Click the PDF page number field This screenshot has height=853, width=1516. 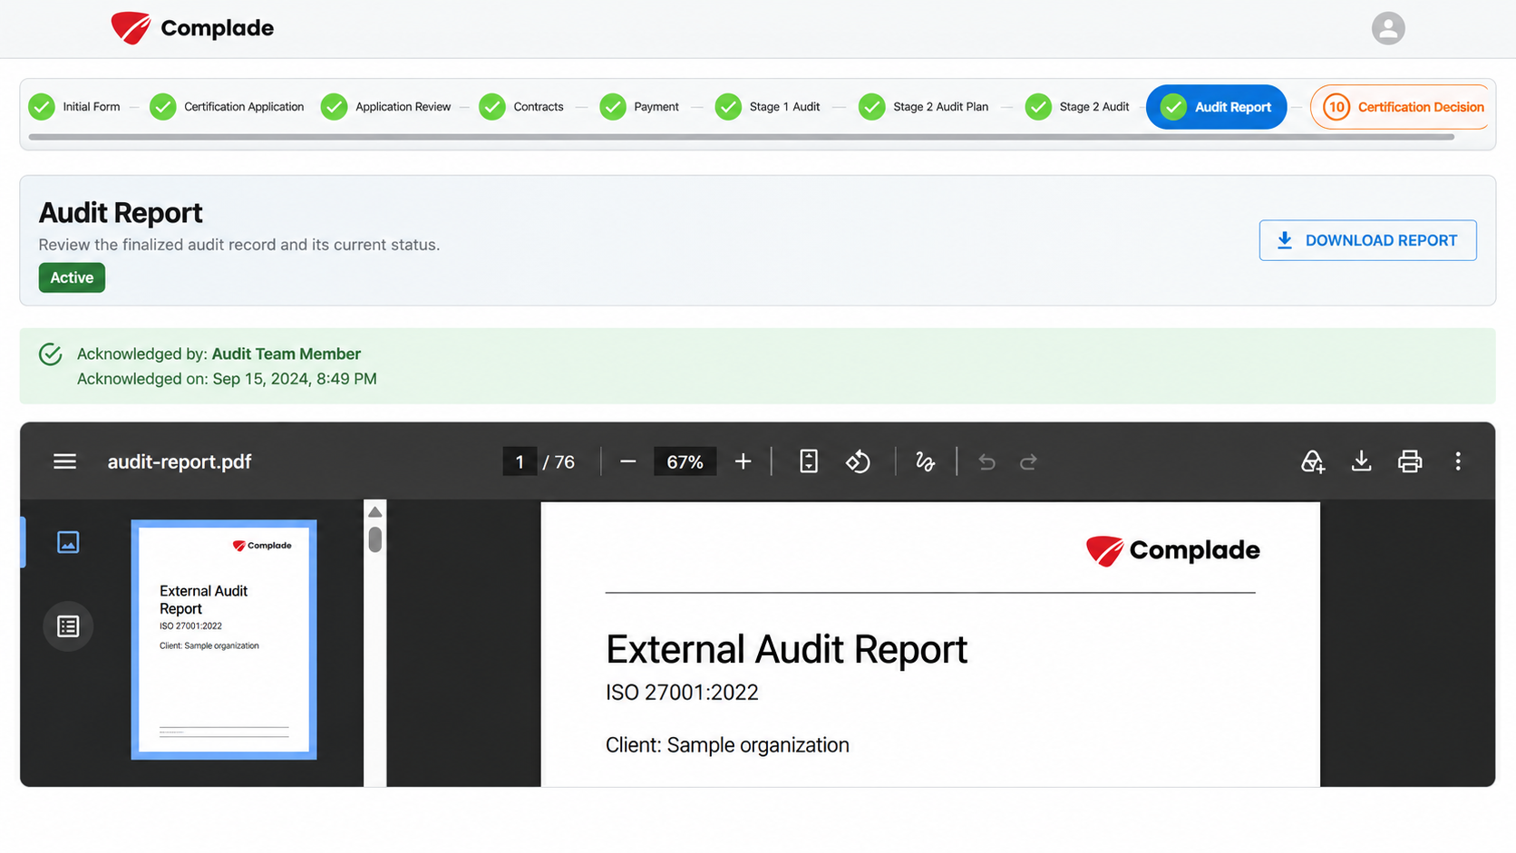point(520,461)
